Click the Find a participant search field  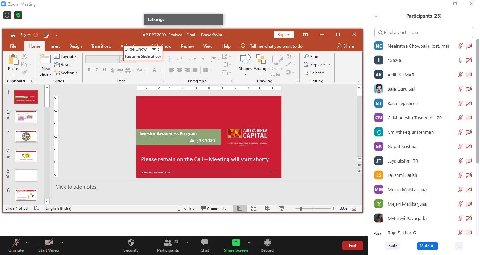pos(424,32)
